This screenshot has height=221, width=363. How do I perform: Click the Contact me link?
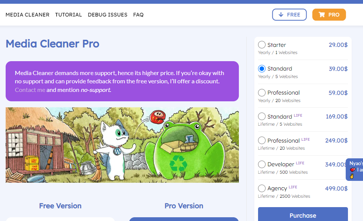pyautogui.click(x=30, y=90)
